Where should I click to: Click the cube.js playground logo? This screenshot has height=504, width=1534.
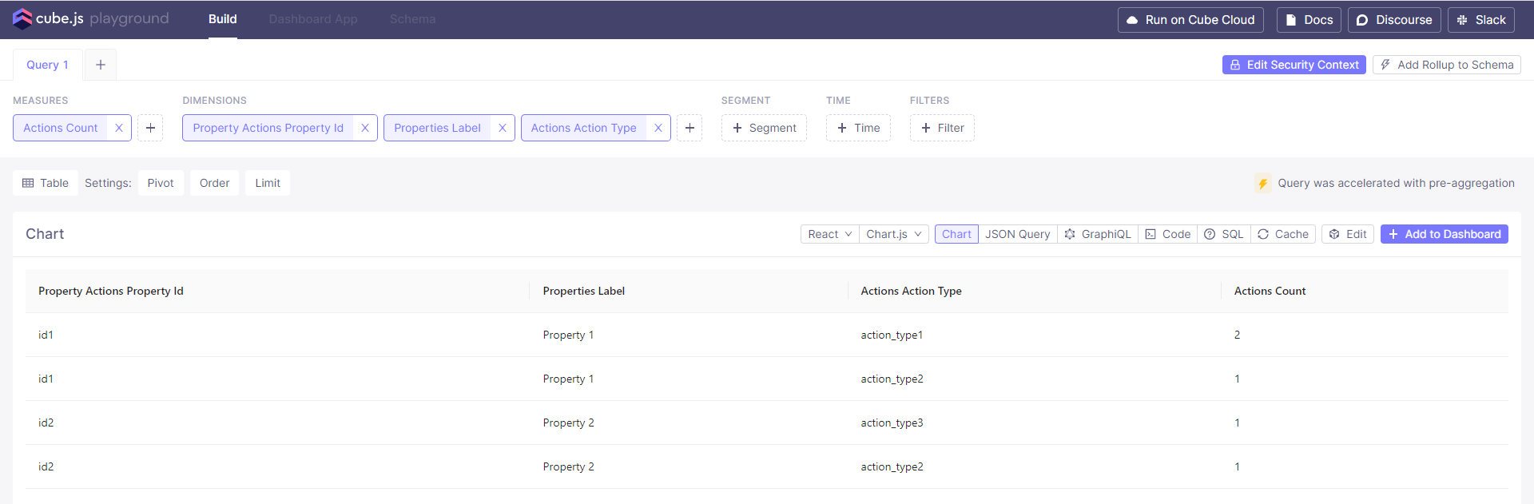tap(91, 18)
